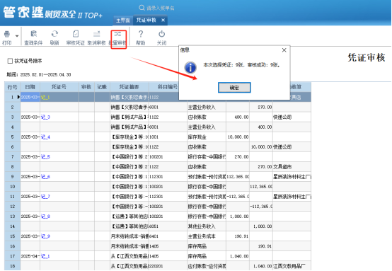Click the 其他业务收入 subject cell
The width and height of the screenshot is (392, 271).
207,226
